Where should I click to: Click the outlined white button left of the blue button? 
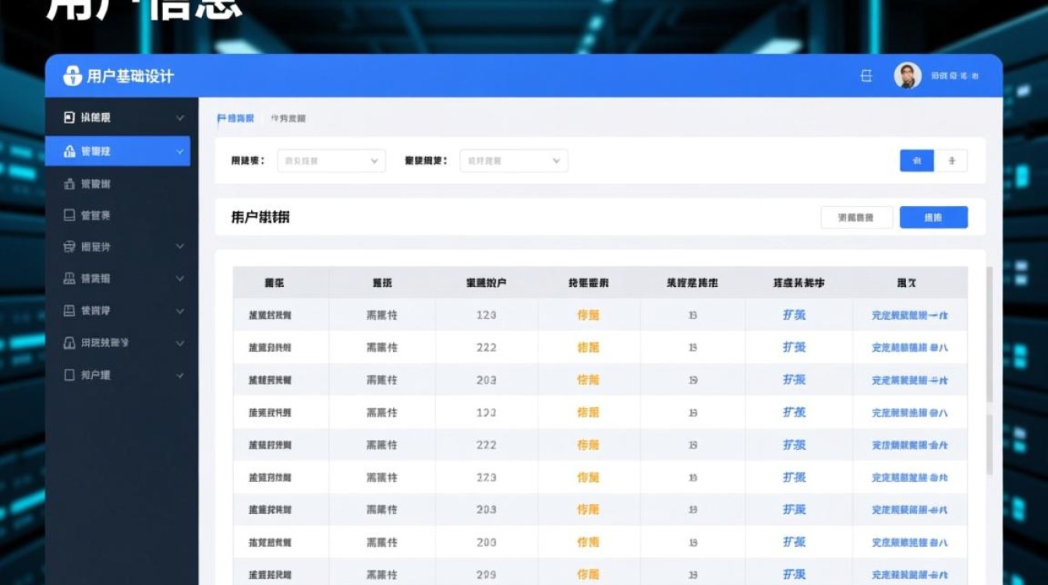pyautogui.click(x=855, y=217)
